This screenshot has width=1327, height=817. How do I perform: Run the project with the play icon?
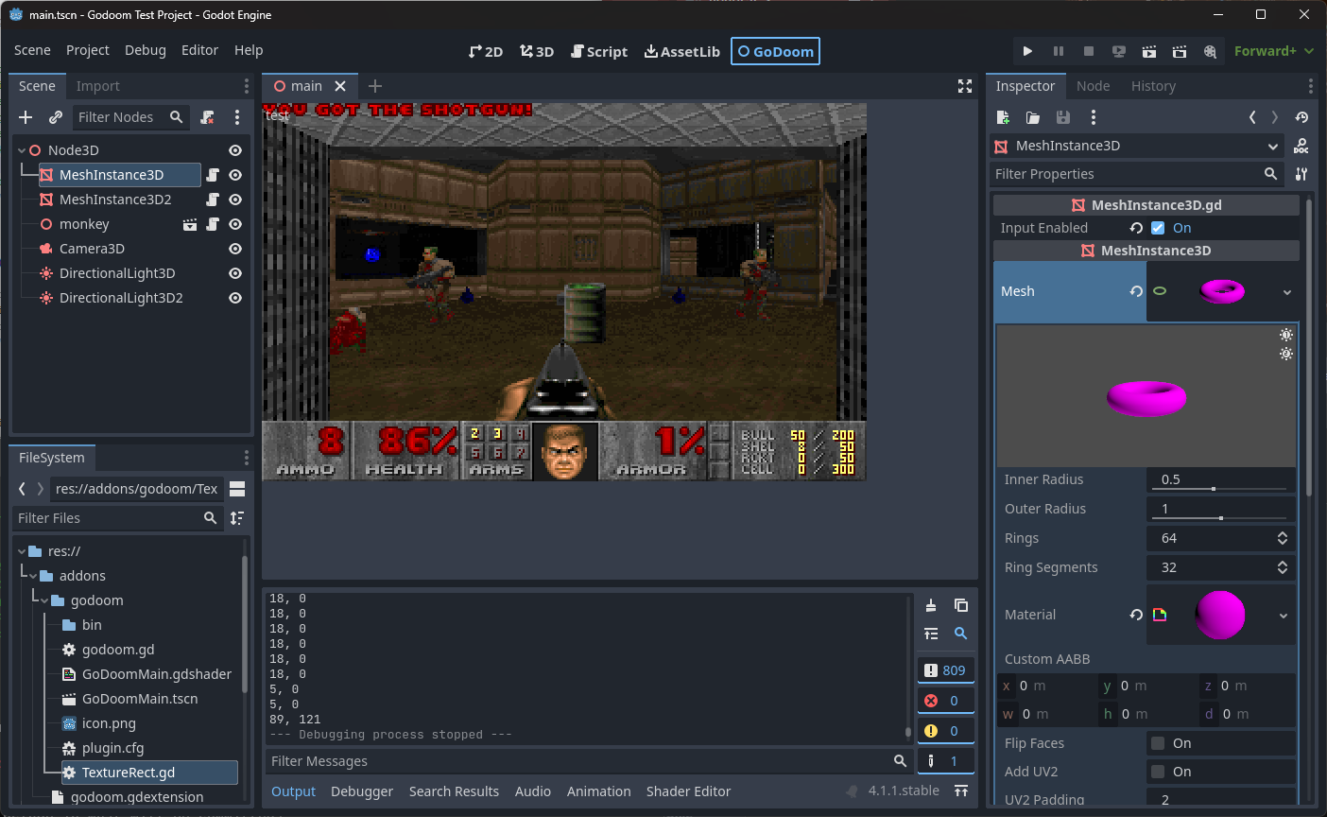1027,51
